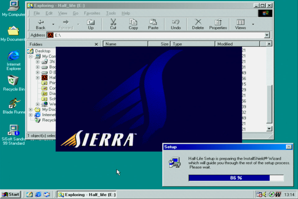Screen dimensions: 298x199
Task: Open the Tools menu
Action: 111,13
